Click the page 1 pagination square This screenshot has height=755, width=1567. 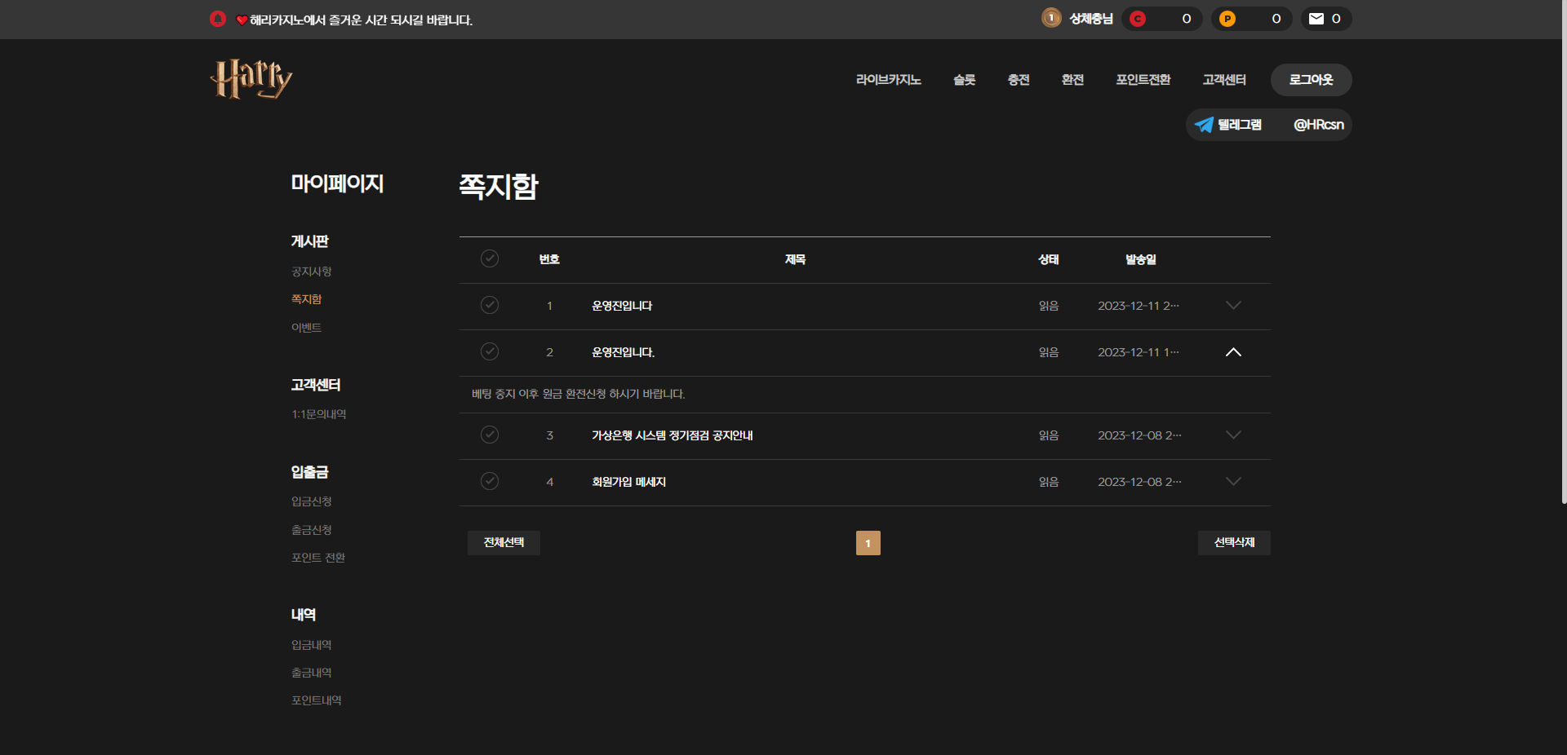coord(868,543)
